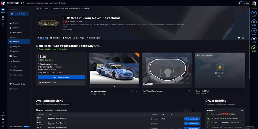The image size is (258, 129).
Task: Go forward with breadcrumb forward arrow
Action: pyautogui.click(x=40, y=8)
